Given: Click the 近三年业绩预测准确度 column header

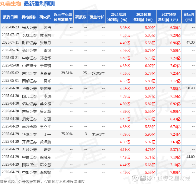Looking at the screenshot, I should (x=63, y=17).
